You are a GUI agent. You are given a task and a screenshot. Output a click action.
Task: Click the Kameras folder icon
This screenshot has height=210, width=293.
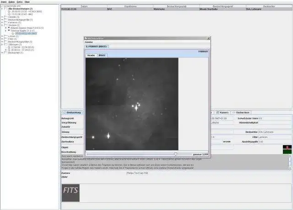6,22
